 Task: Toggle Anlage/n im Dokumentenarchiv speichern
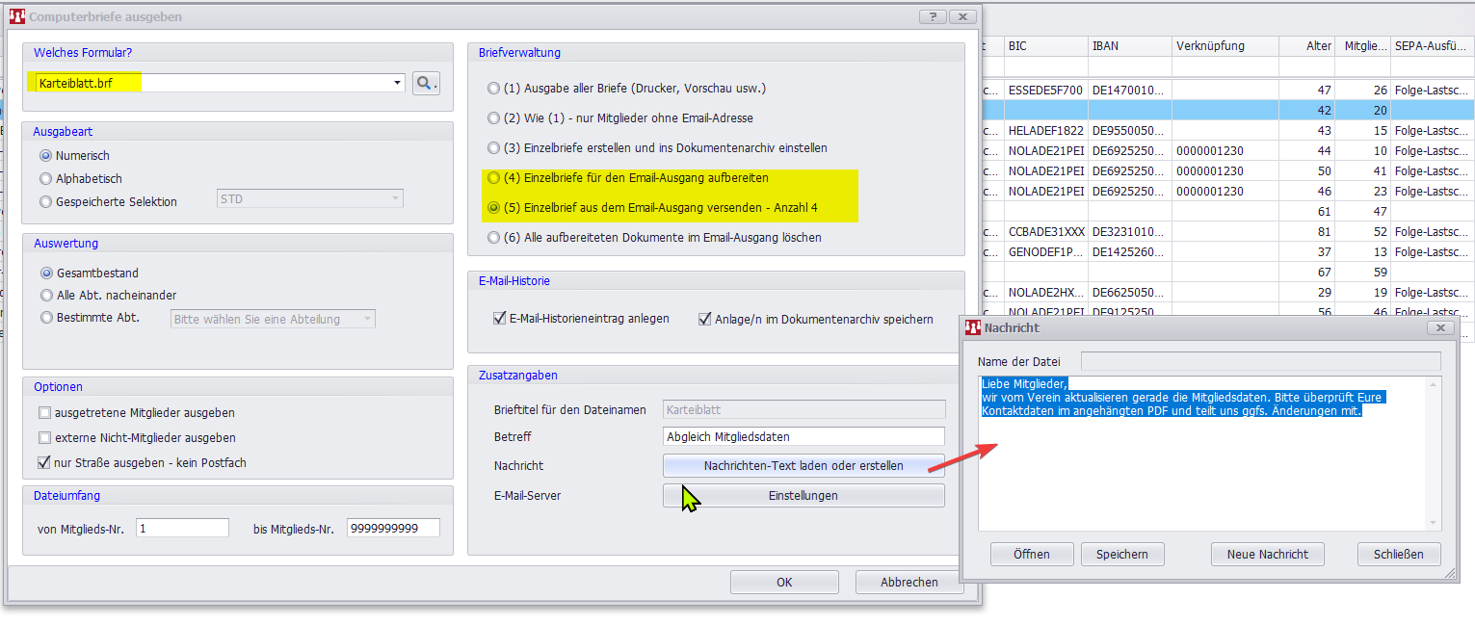coord(705,319)
